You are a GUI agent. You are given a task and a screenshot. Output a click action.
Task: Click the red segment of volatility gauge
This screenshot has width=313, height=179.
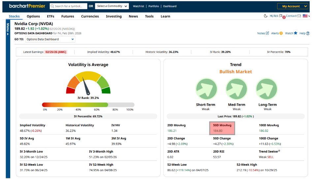tap(71, 90)
